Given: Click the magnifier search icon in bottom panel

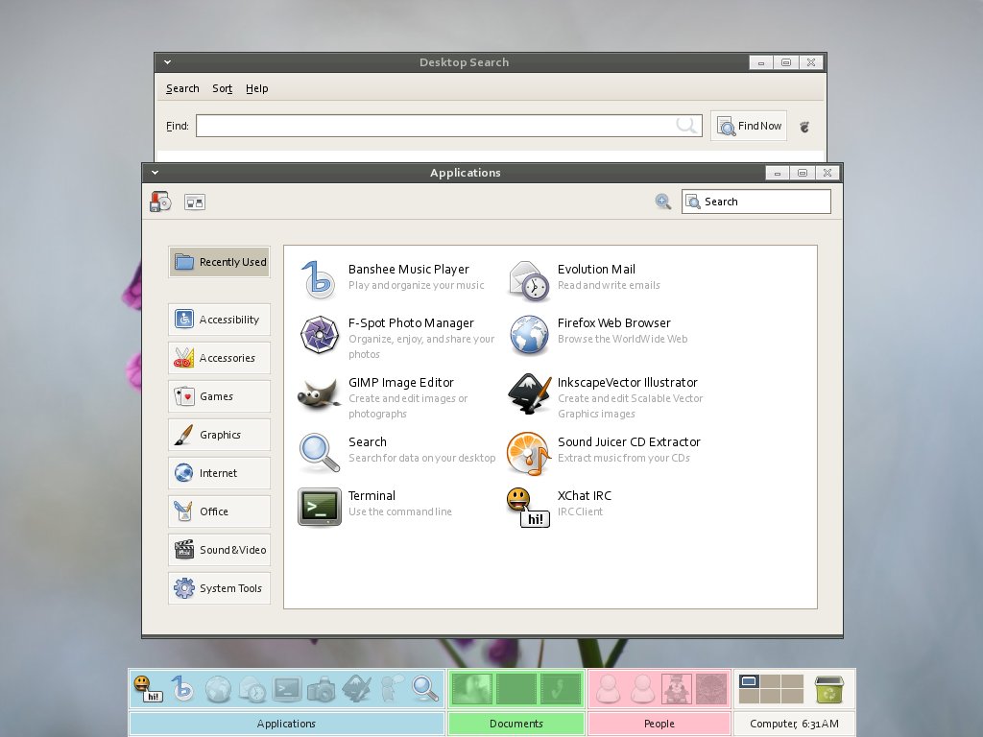Looking at the screenshot, I should coord(424,688).
